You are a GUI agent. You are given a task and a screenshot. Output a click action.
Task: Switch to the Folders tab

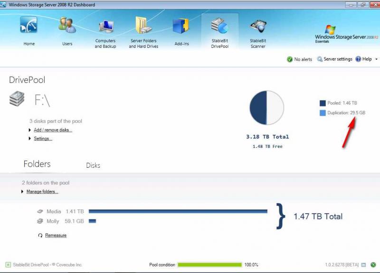tap(37, 164)
